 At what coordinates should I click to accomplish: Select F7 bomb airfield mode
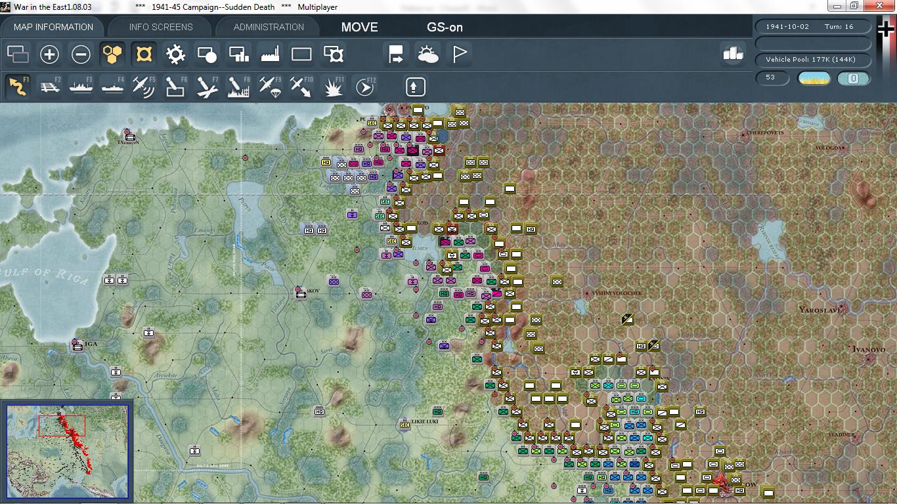208,87
